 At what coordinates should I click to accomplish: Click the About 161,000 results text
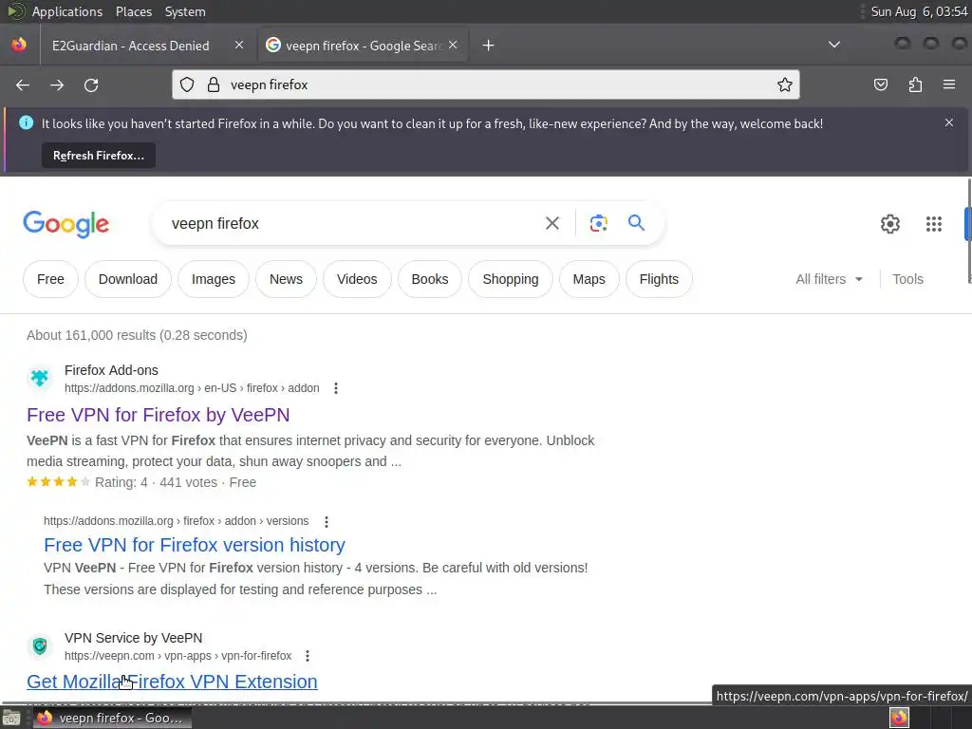pyautogui.click(x=137, y=335)
